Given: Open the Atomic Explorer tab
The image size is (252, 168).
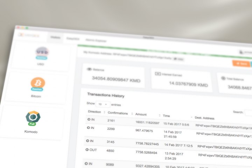Looking at the screenshot, I should 96,40.
